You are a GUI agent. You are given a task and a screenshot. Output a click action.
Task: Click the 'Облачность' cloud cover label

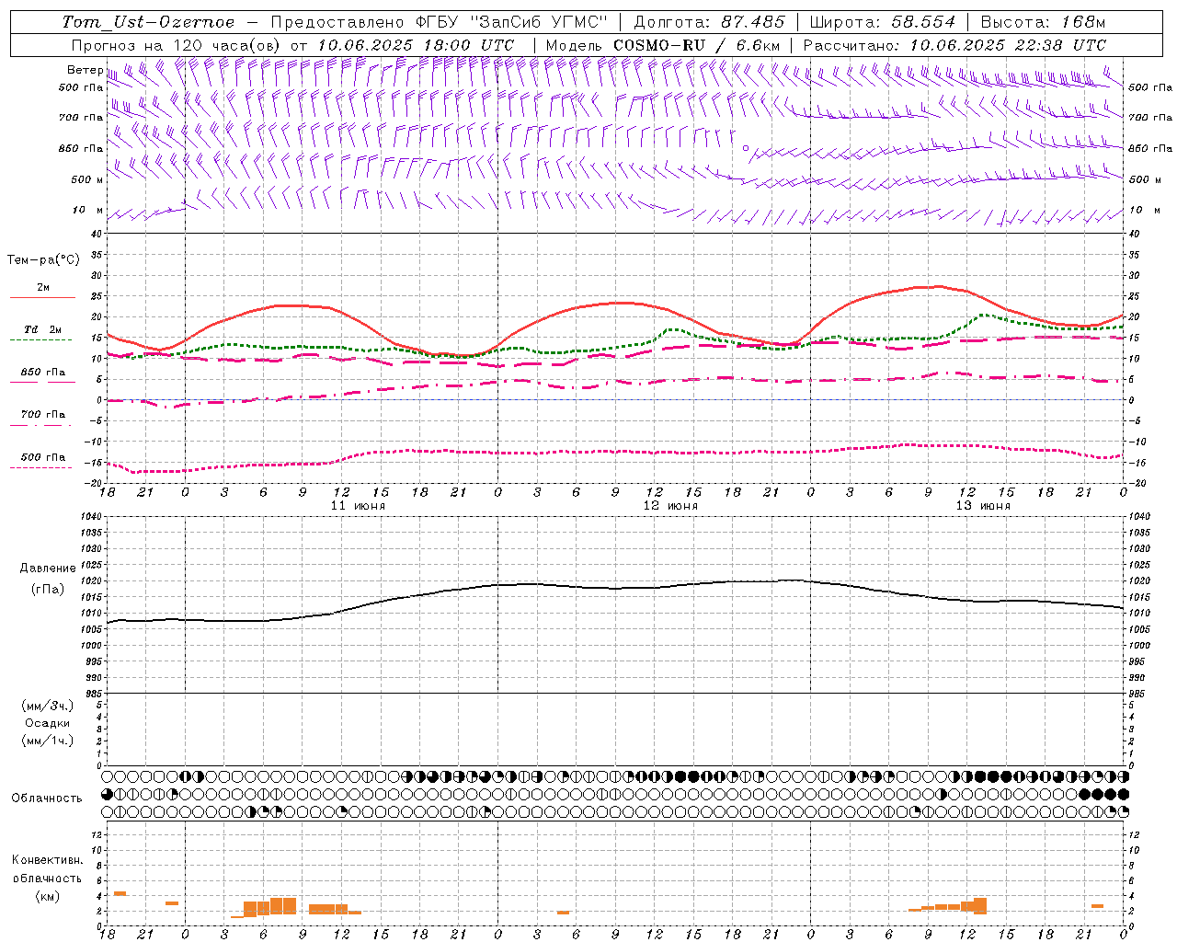point(47,798)
